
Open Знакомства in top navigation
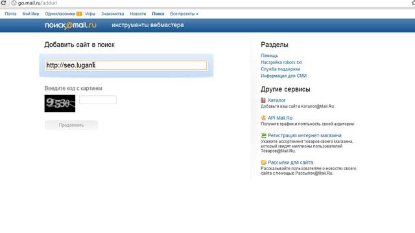click(x=112, y=14)
